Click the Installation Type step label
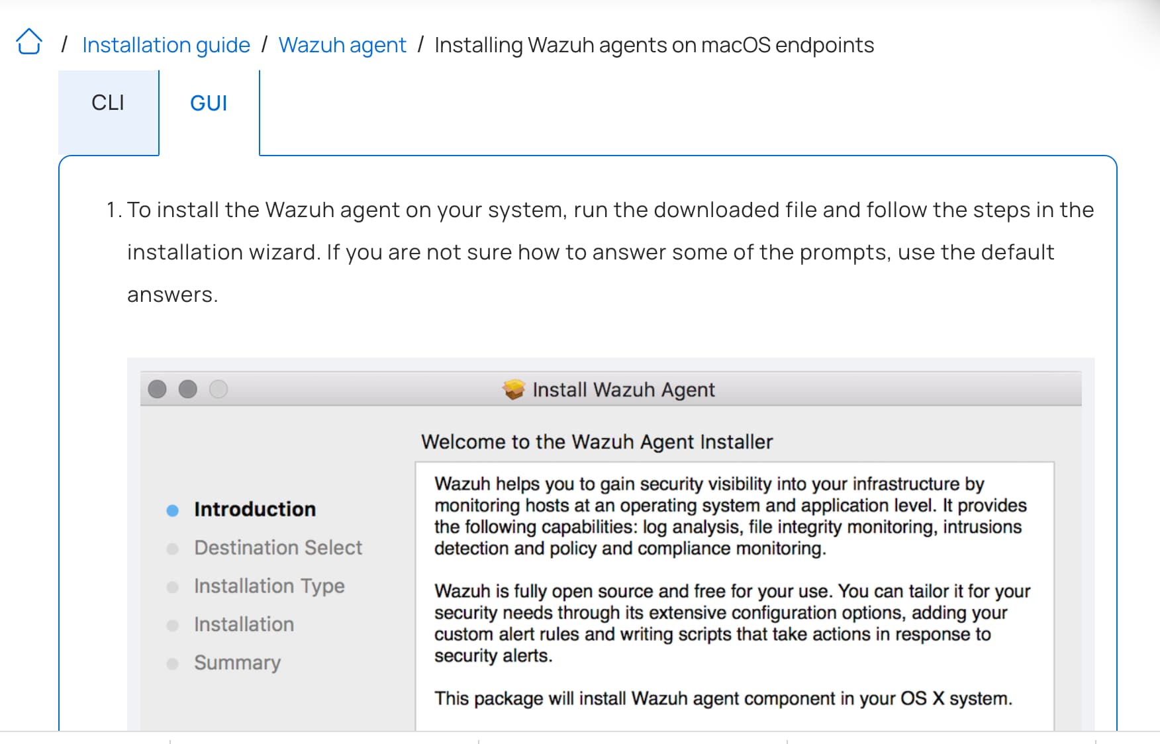 [x=269, y=586]
